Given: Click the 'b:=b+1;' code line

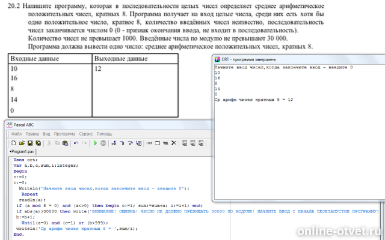Looking at the screenshot, I should pyautogui.click(x=25, y=217).
